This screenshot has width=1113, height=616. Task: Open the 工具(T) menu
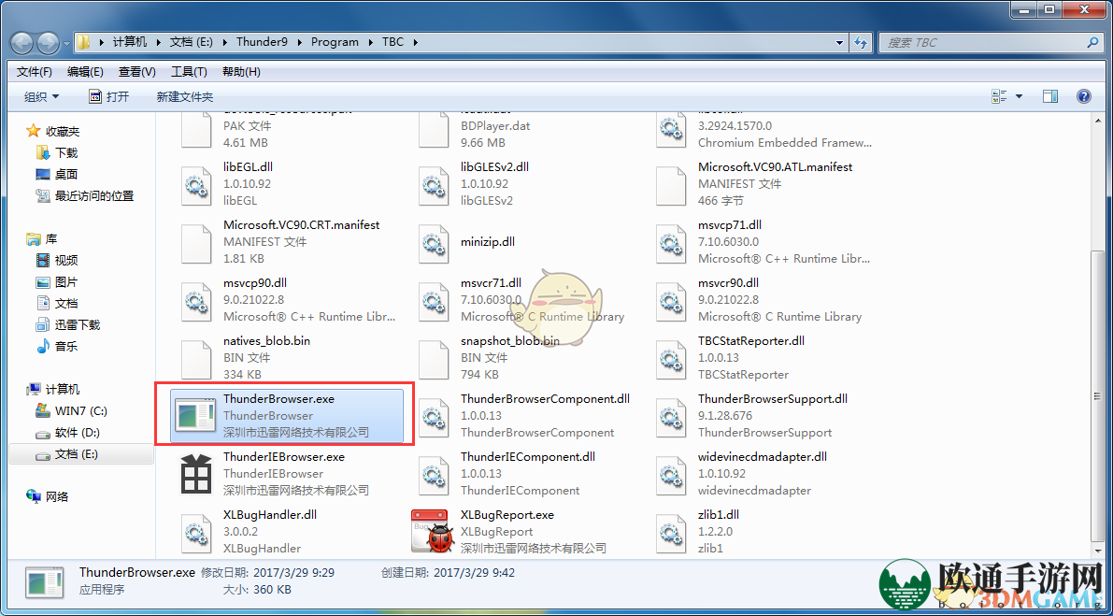[189, 72]
